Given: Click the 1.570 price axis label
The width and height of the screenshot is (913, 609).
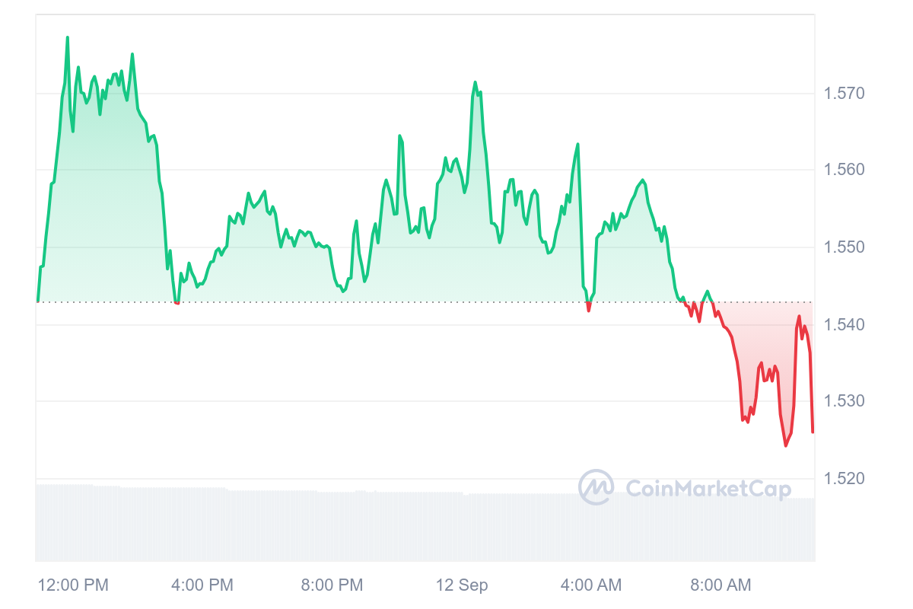Looking at the screenshot, I should click(x=845, y=94).
